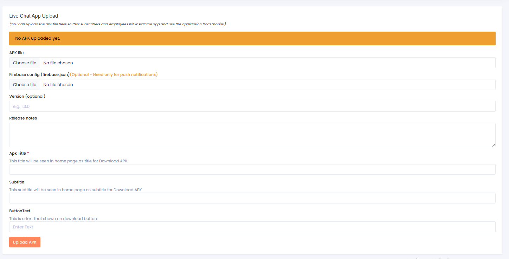509x259 pixels.
Task: Click inside the Release notes textarea
Action: [252, 135]
